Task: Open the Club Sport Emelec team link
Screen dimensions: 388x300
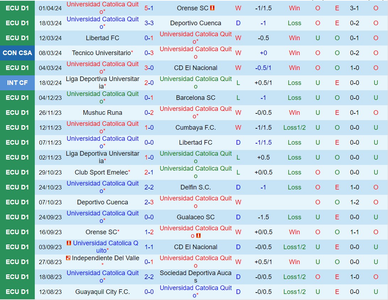Action: click(x=101, y=172)
